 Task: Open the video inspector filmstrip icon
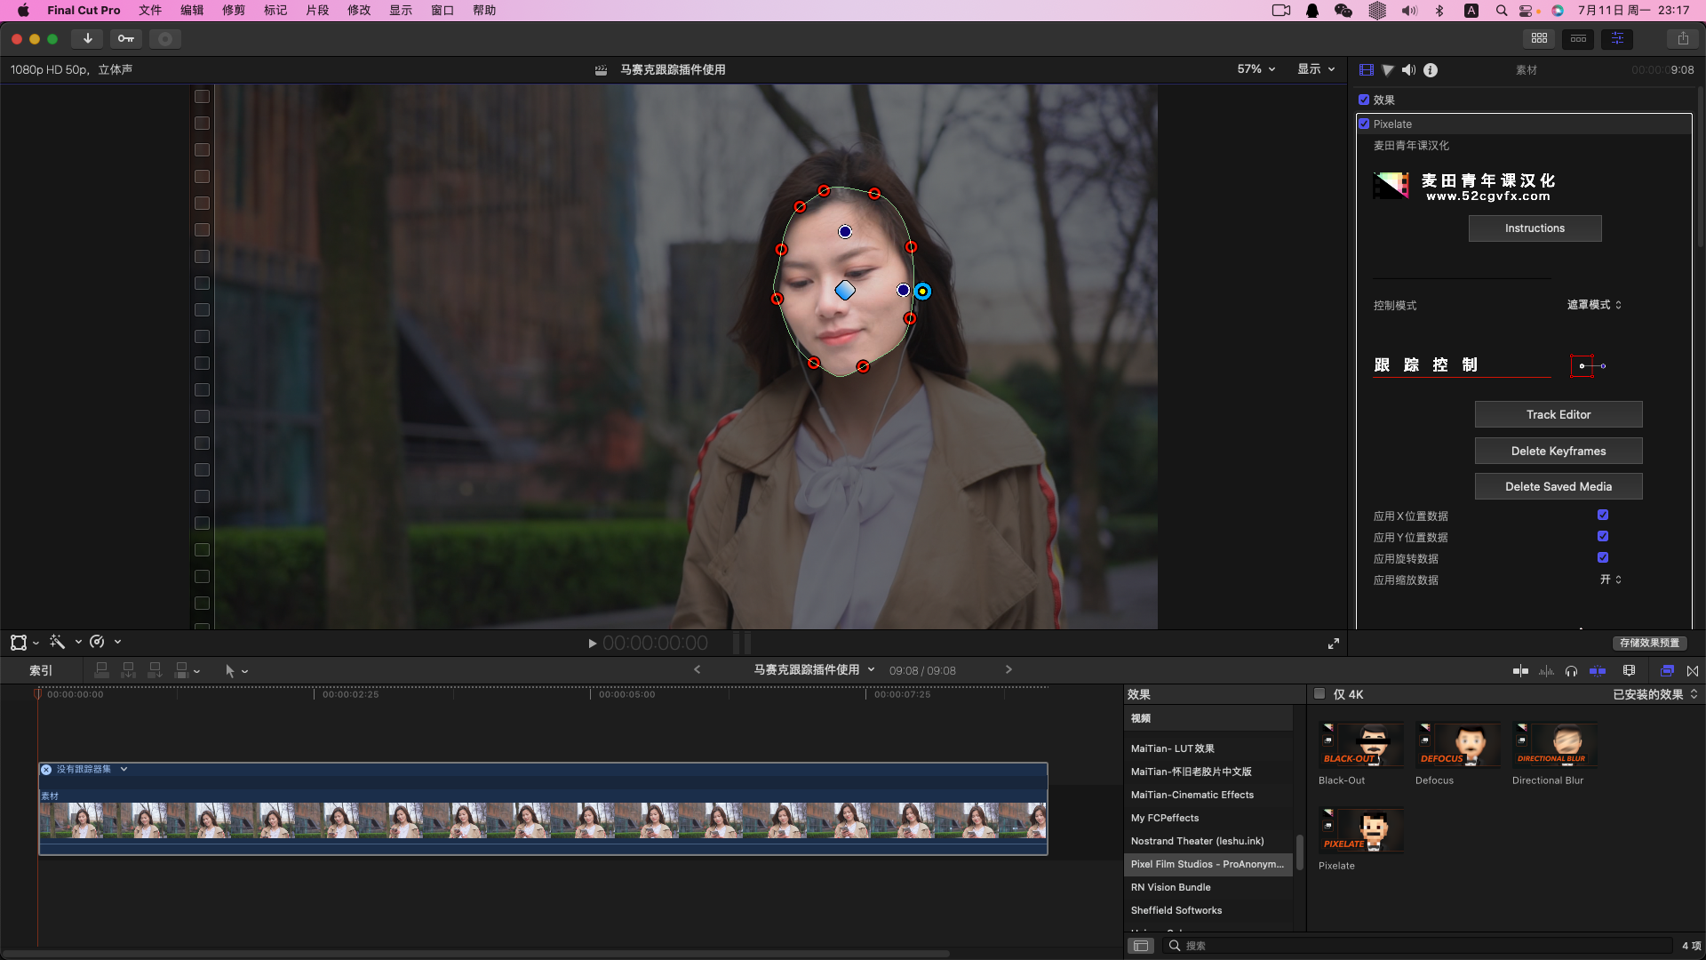pyautogui.click(x=1367, y=69)
